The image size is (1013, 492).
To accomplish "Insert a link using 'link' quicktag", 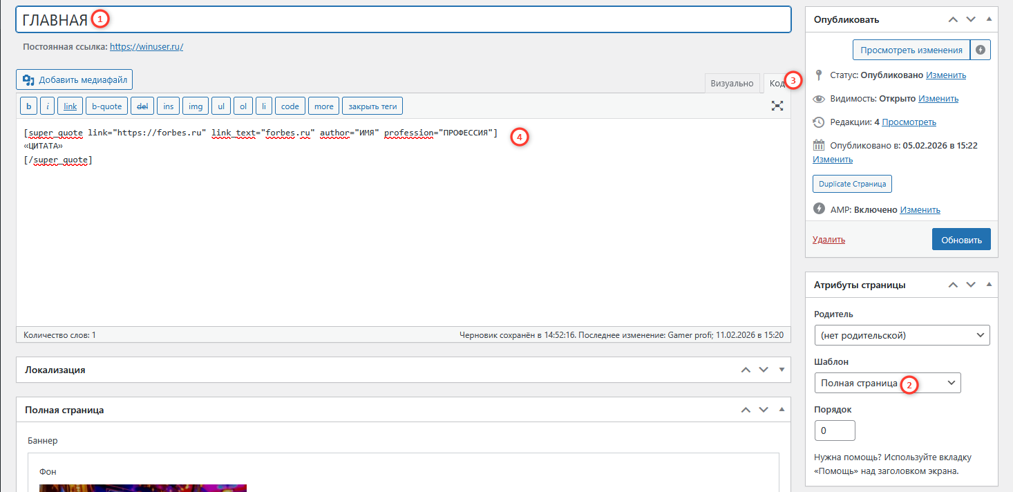I will (70, 106).
